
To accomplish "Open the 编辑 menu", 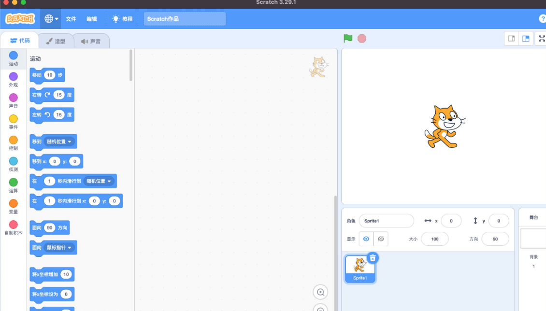I will (92, 19).
